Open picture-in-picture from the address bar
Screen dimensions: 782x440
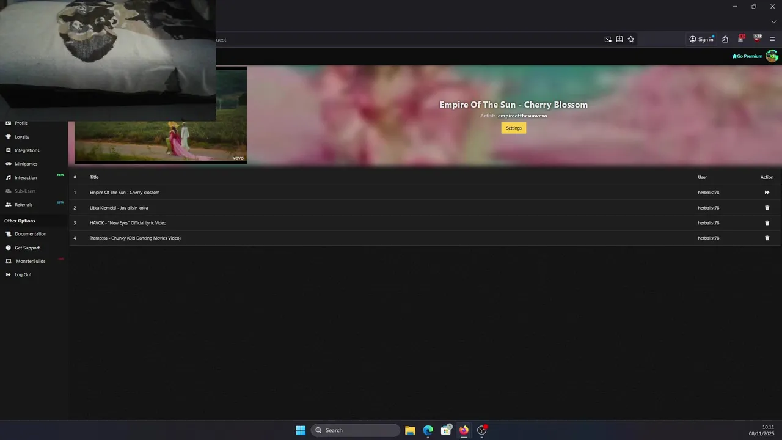(x=608, y=39)
